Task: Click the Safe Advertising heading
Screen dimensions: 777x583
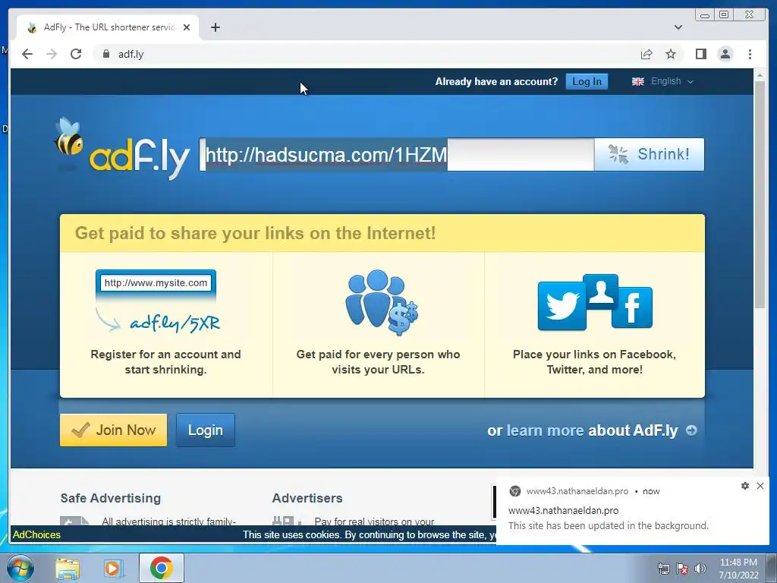Action: (x=111, y=498)
